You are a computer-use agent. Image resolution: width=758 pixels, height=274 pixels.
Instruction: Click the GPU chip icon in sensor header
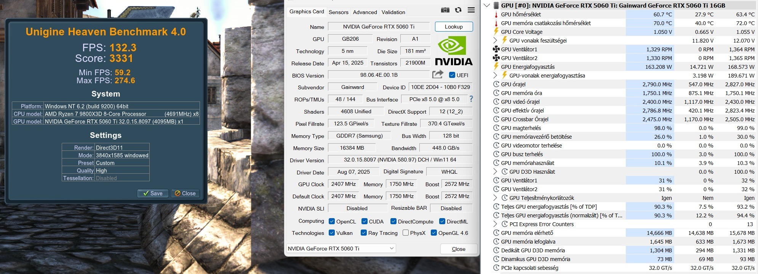pyautogui.click(x=496, y=5)
